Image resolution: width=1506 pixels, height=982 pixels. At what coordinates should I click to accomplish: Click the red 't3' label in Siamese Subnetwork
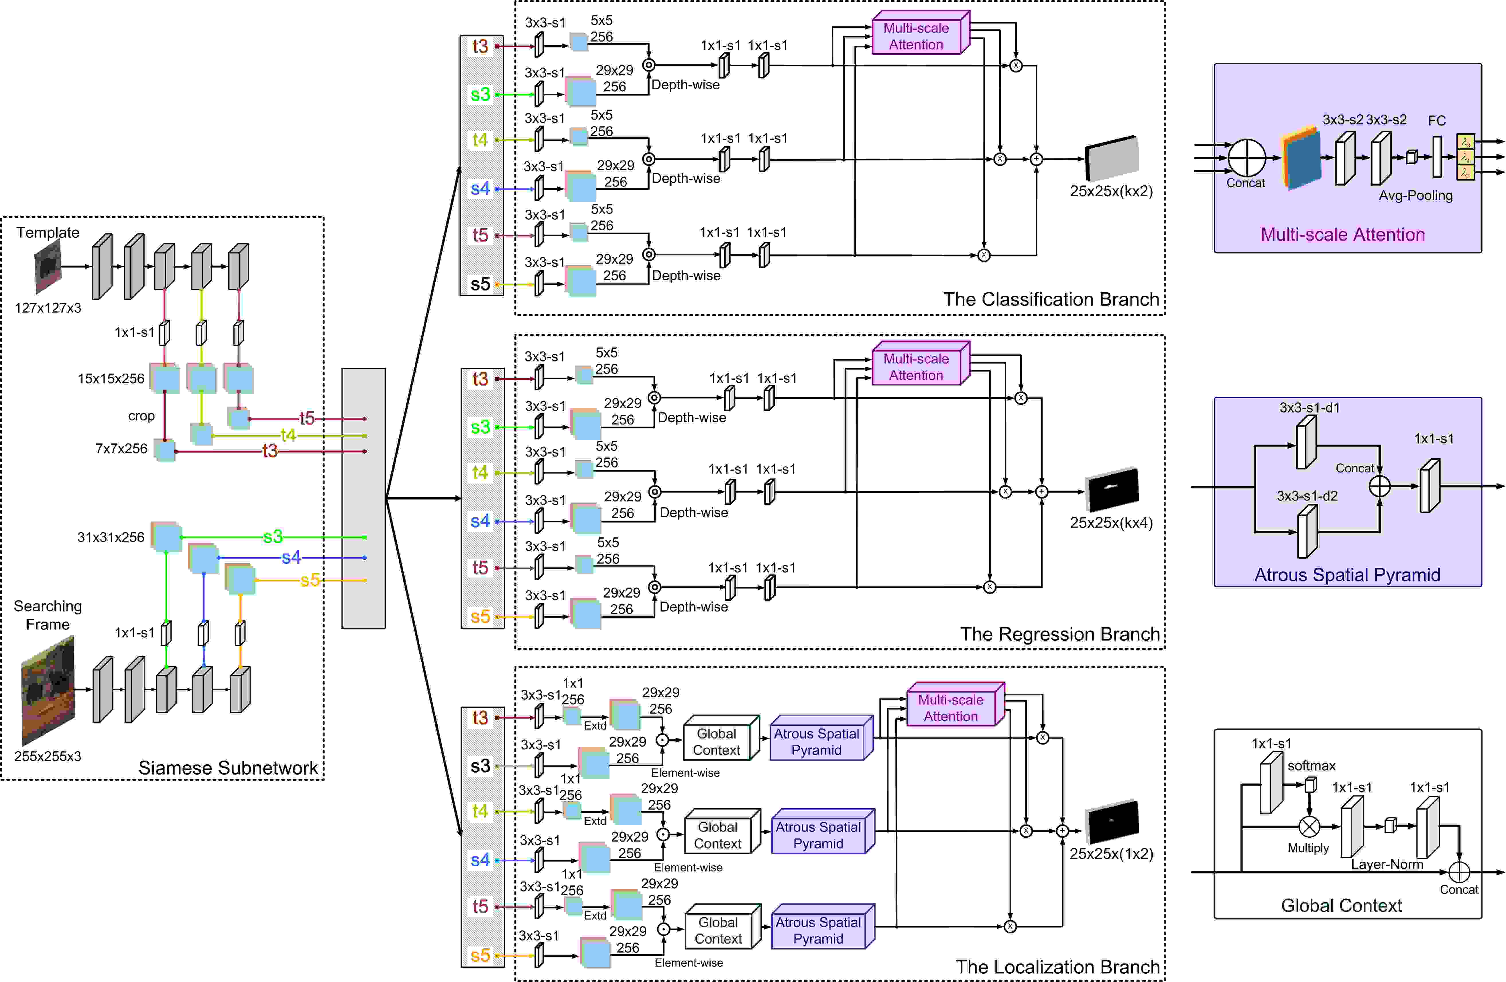(x=270, y=451)
